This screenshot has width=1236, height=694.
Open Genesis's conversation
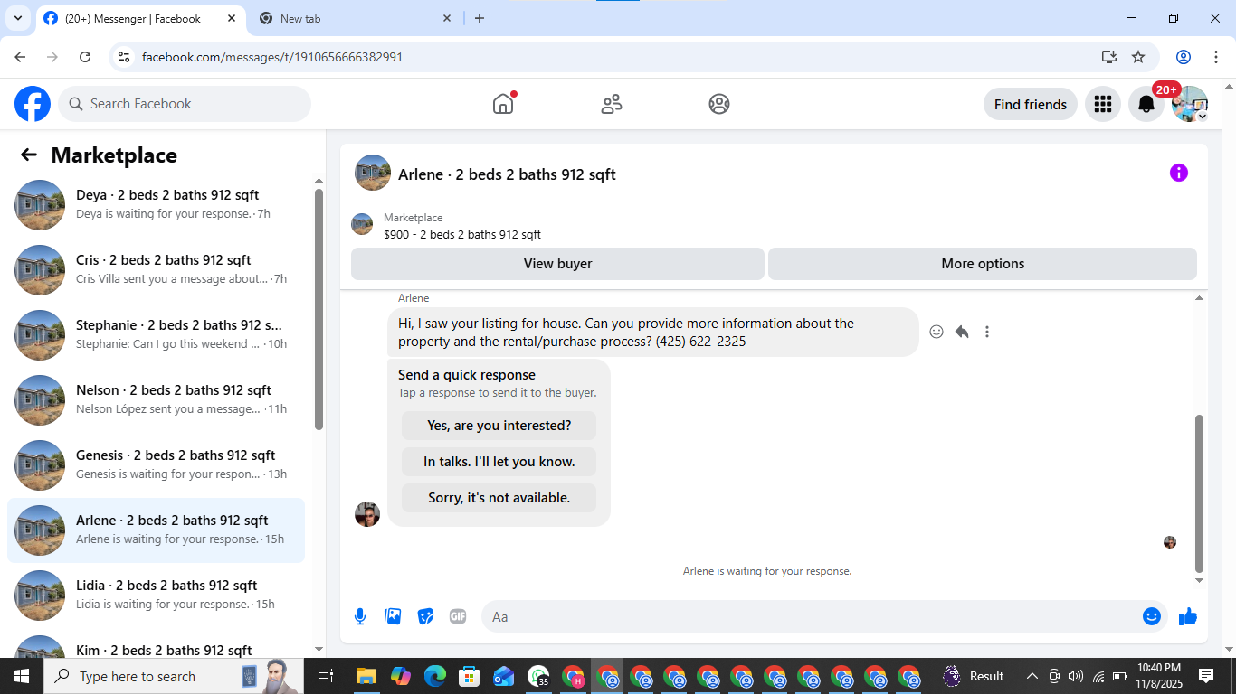coord(156,465)
